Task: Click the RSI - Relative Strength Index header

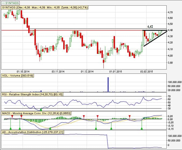Action: coord(32,95)
